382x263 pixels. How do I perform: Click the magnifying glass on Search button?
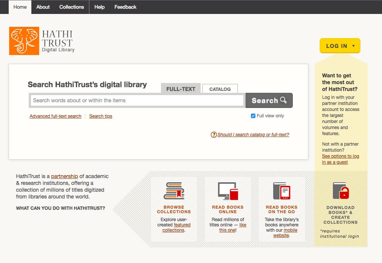[283, 100]
